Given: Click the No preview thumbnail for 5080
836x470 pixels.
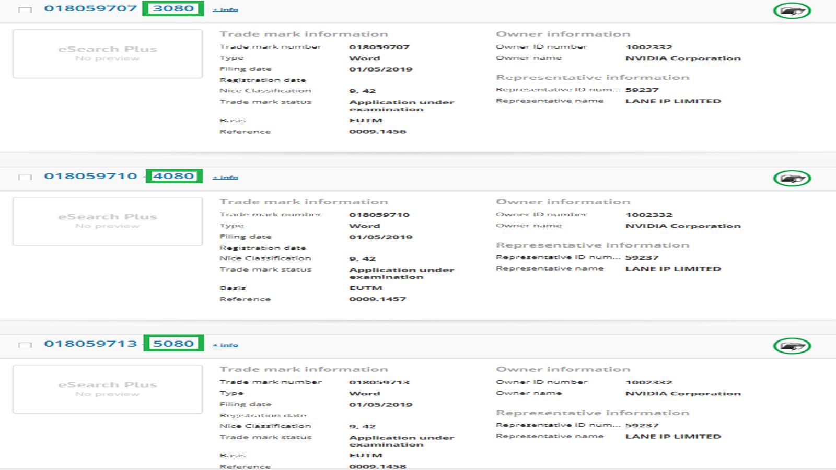Looking at the screenshot, I should pyautogui.click(x=108, y=389).
